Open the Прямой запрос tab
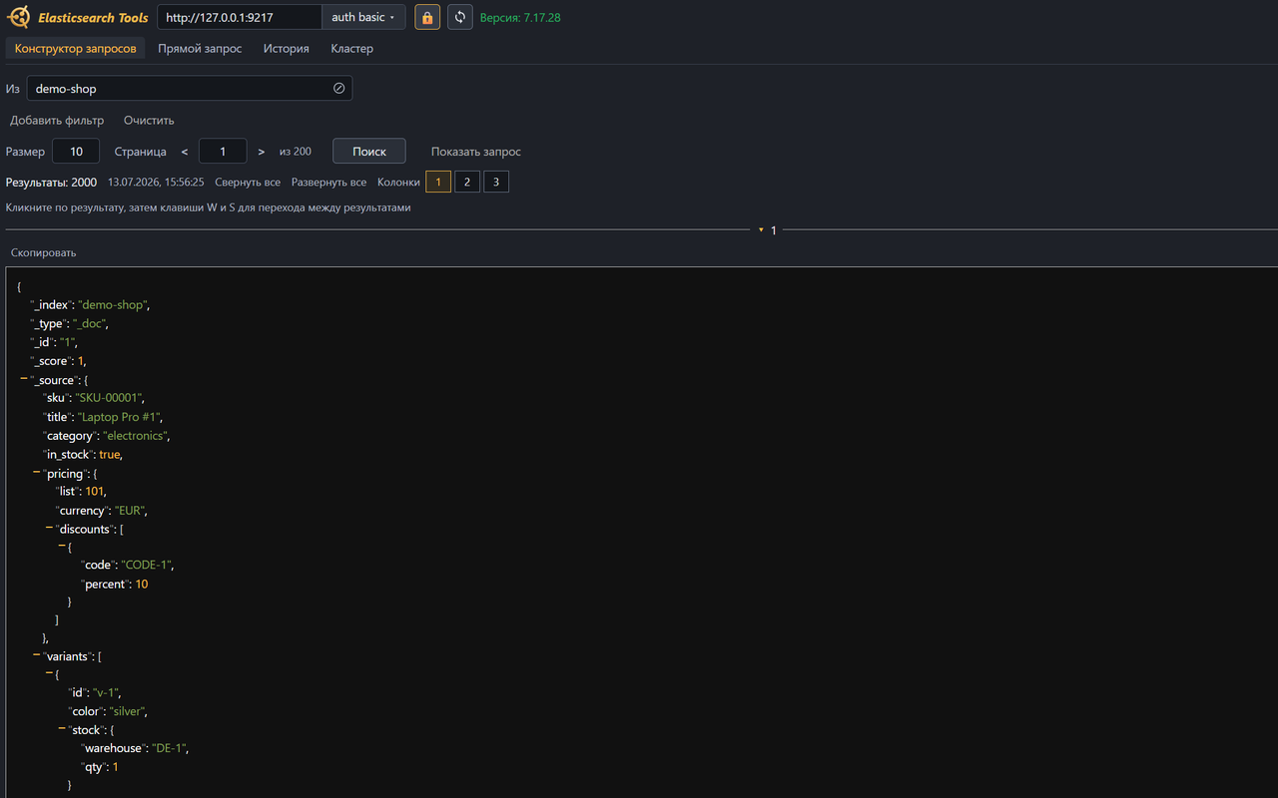This screenshot has width=1278, height=798. point(200,48)
